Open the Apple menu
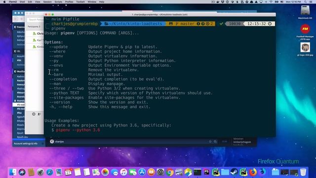This screenshot has height=178, width=316. [4, 2]
